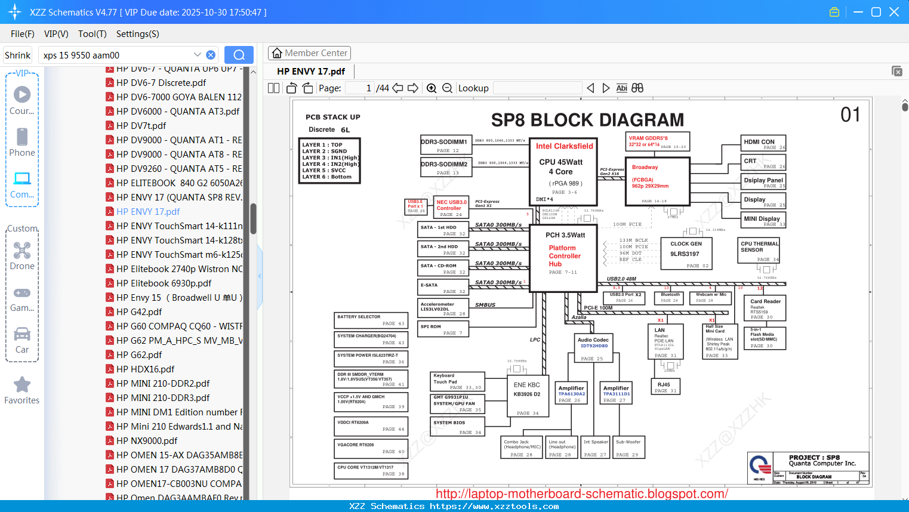Open HP ENVY 17 (QUANTA SP8 REV file
The height and width of the screenshot is (512, 909).
pyautogui.click(x=179, y=198)
